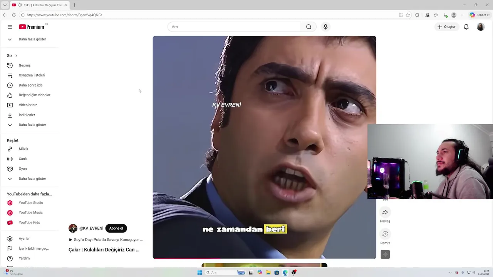493x277 pixels.
Task: Open the Seyfo Dayı Polatla sound link
Action: click(x=106, y=240)
